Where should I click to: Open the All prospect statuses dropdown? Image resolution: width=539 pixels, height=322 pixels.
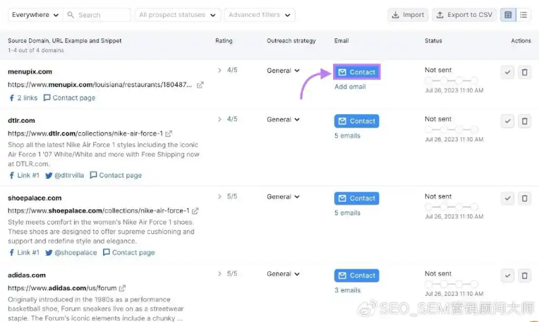pyautogui.click(x=177, y=15)
